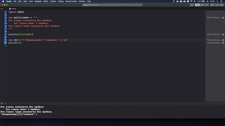Click the battery 100% indicator
The width and height of the screenshot is (225, 126).
[201, 1]
